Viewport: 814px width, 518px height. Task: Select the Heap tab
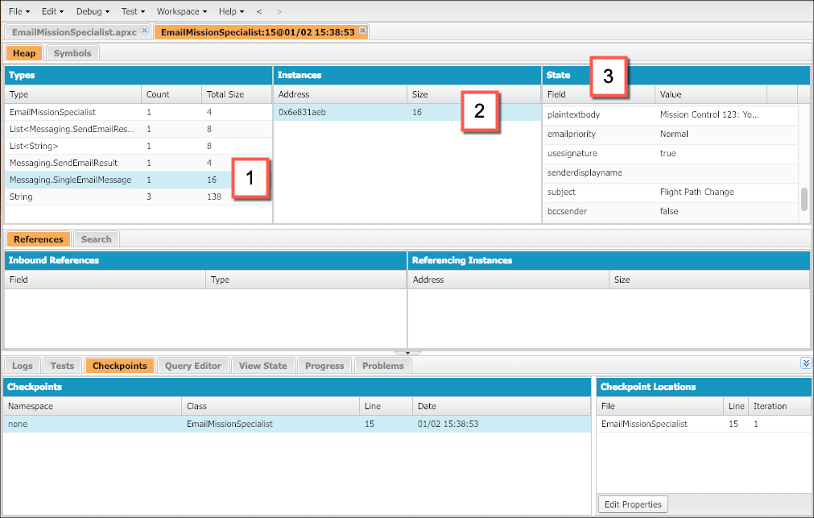[x=24, y=53]
